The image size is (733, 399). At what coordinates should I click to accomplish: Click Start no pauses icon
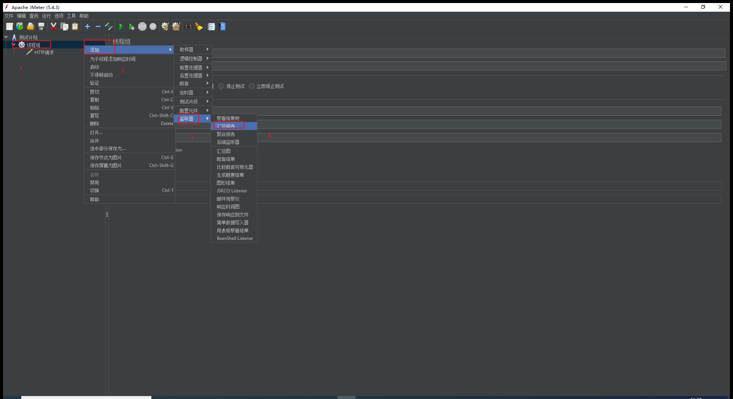(x=131, y=26)
